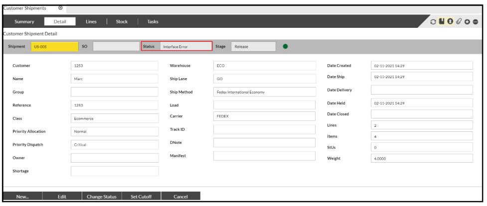Open the Lines tab

click(97, 21)
